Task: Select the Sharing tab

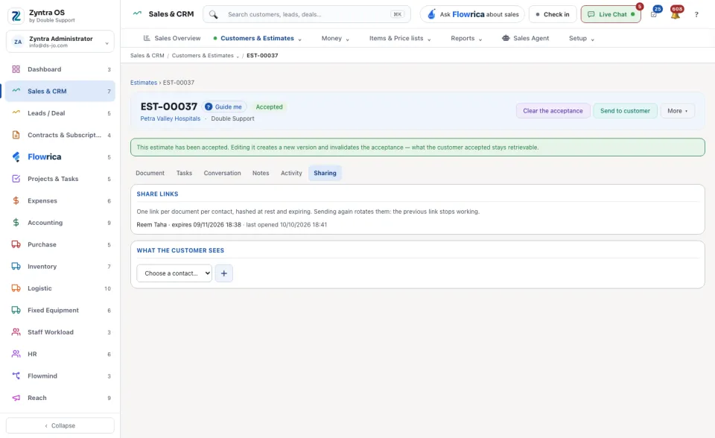Action: point(325,173)
